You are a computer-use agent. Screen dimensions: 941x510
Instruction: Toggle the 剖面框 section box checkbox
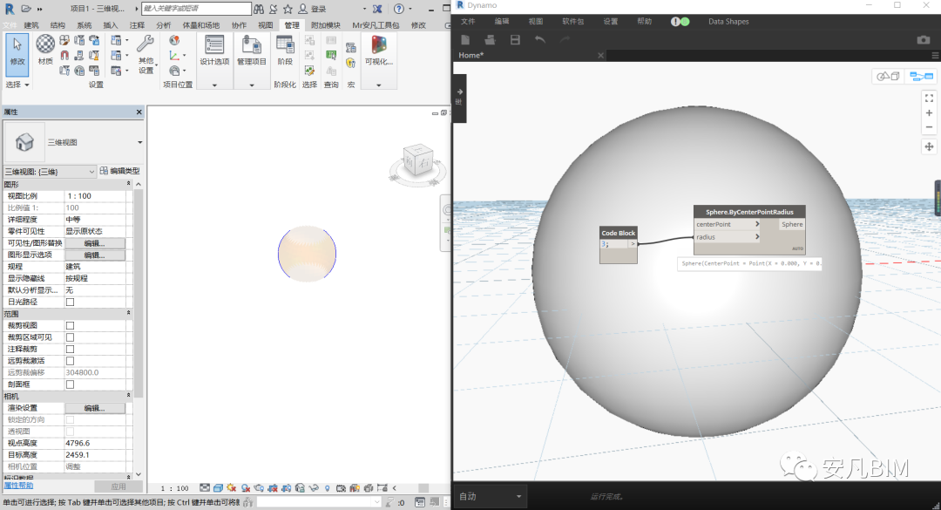coord(71,384)
